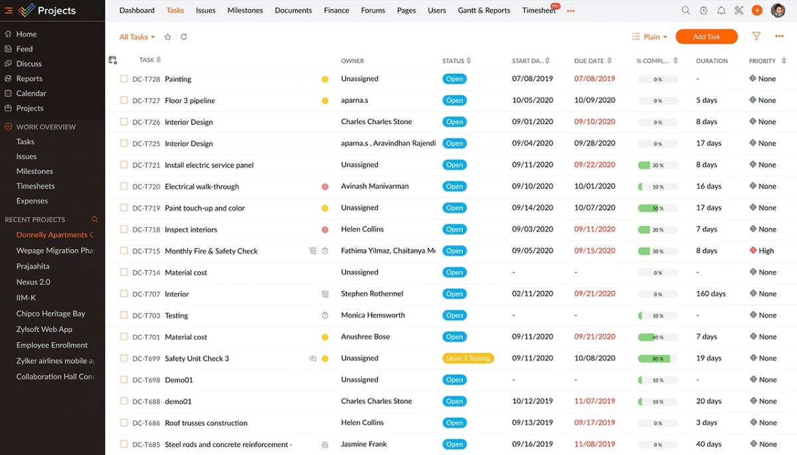Click the timer icon on Testing task row
Screen dimensions: 797x455
pos(325,316)
